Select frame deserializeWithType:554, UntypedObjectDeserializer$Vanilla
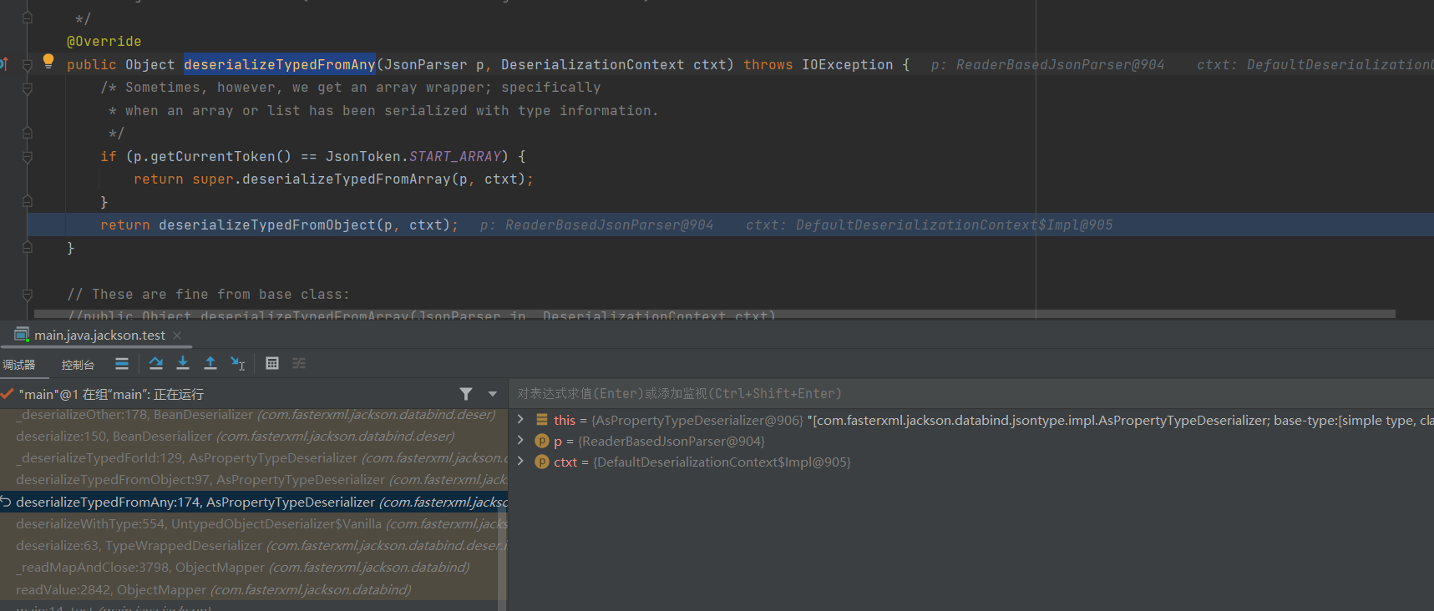 click(254, 523)
